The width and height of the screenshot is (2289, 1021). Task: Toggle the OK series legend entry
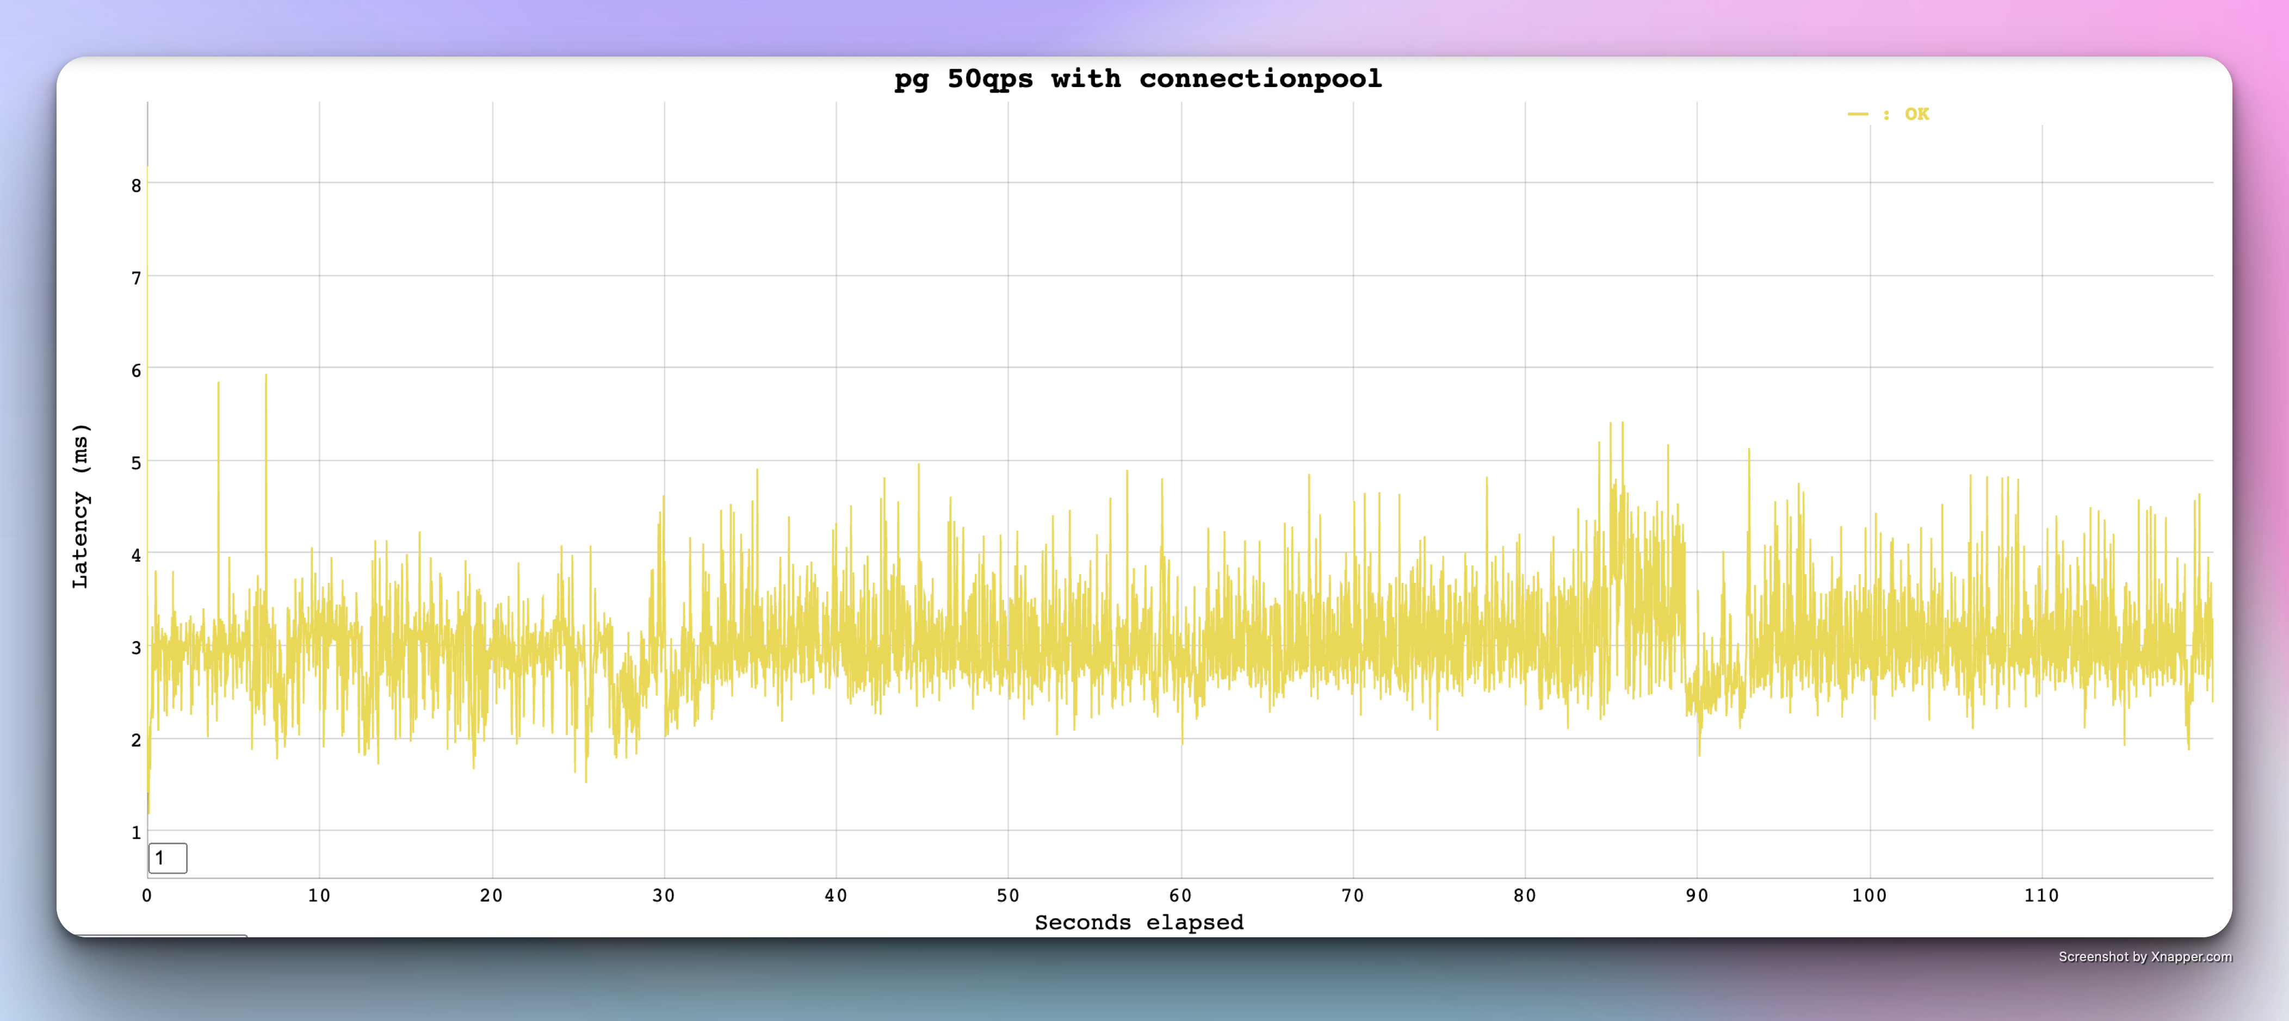coord(1888,115)
